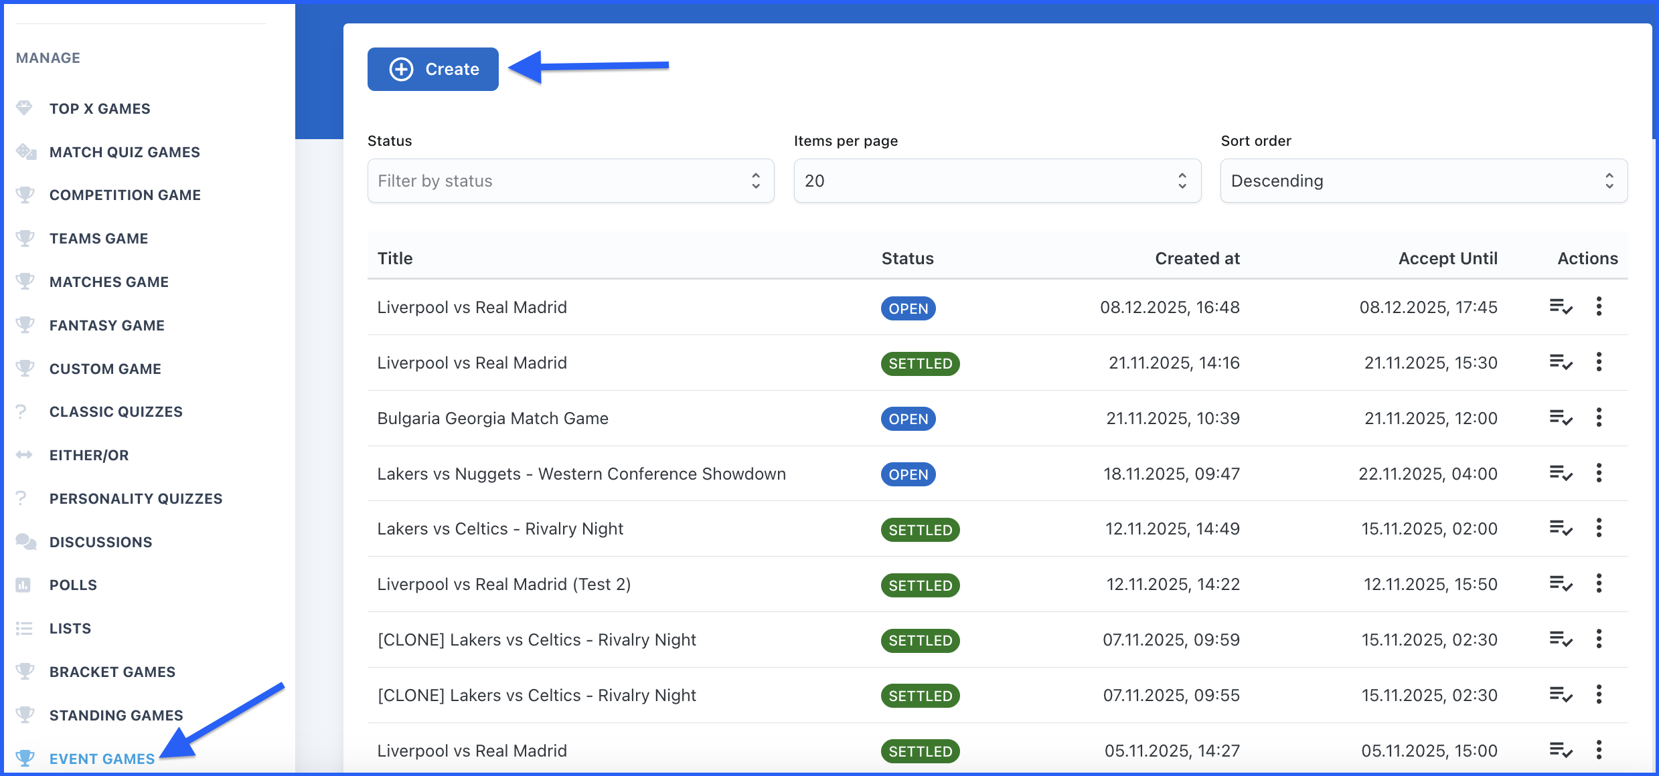Expand the Items per page dropdown
This screenshot has width=1659, height=776.
997,181
